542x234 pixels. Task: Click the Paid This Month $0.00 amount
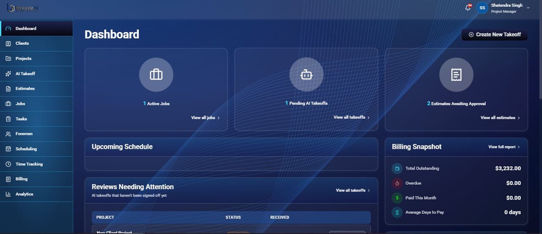coord(514,198)
